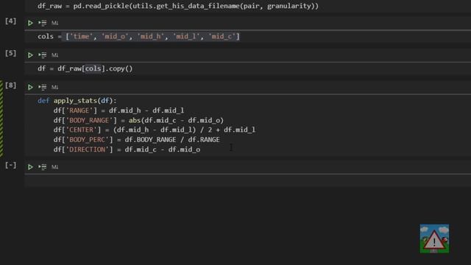This screenshot has height=265, width=471.
Task: Click the warning sign thumbnail image
Action: tap(434, 239)
